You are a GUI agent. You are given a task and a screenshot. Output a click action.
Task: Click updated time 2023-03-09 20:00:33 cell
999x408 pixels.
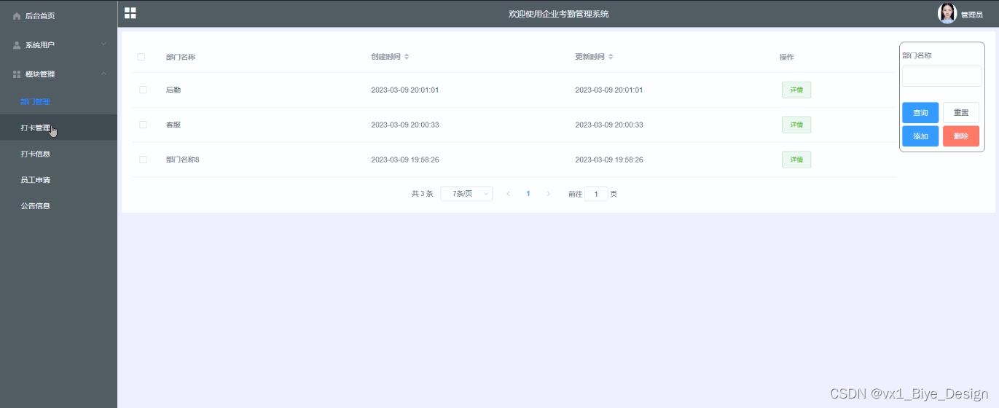point(609,125)
